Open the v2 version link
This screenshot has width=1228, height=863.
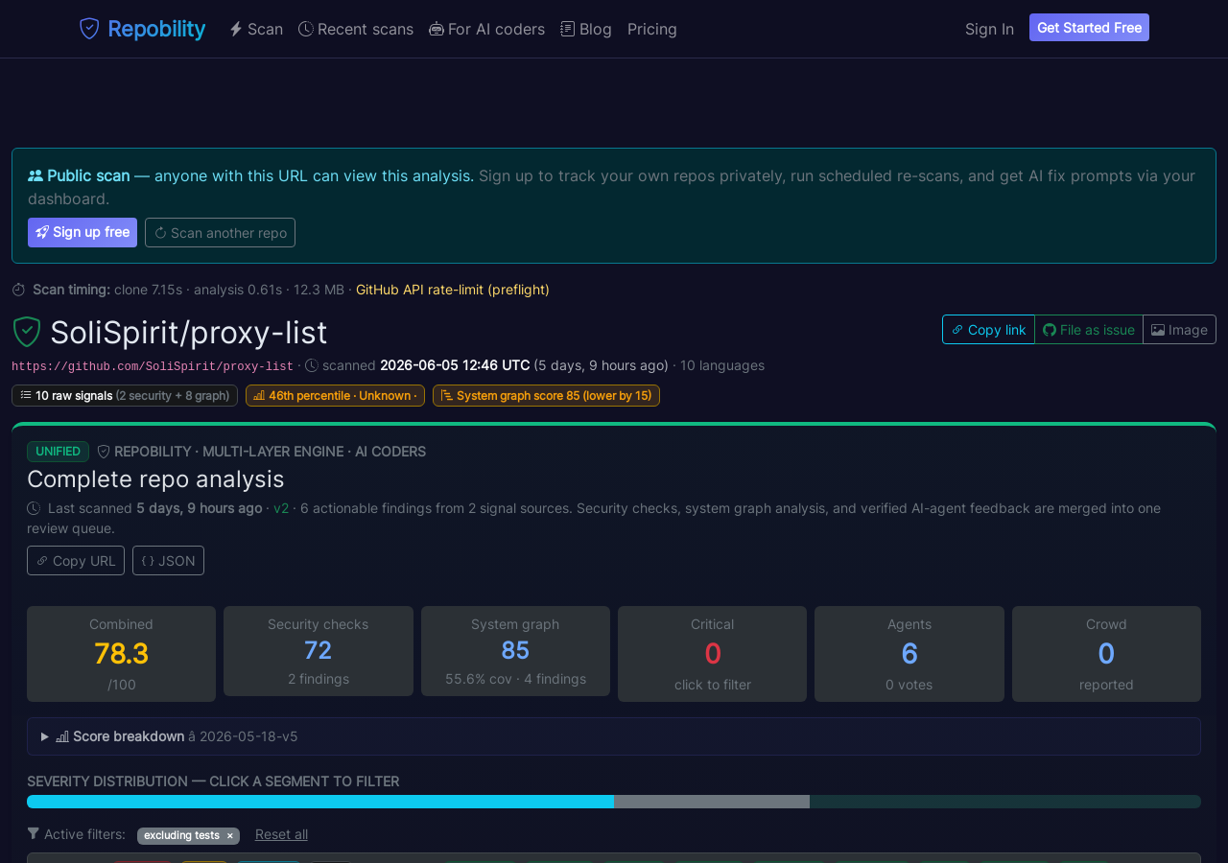(x=281, y=508)
